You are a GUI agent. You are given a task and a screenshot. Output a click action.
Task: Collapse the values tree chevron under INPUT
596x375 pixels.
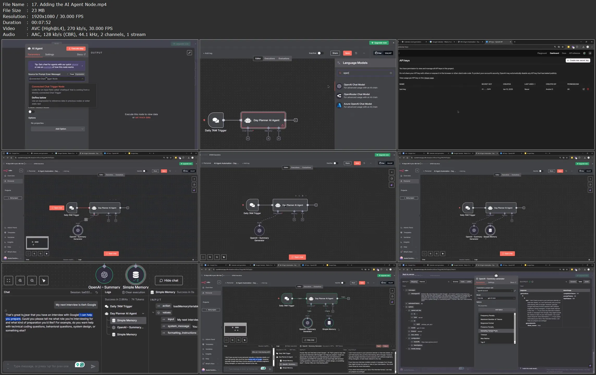point(153,312)
